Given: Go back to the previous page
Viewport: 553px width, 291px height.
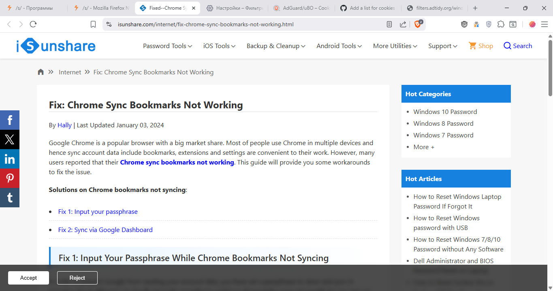Looking at the screenshot, I should [9, 24].
